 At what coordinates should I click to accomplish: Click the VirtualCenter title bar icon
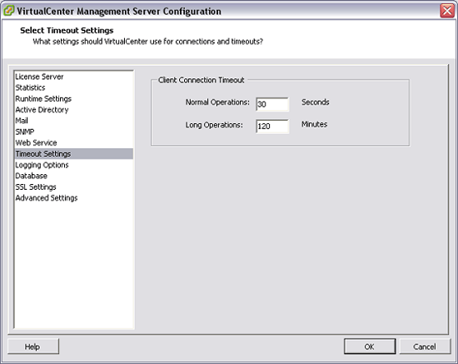click(x=9, y=11)
